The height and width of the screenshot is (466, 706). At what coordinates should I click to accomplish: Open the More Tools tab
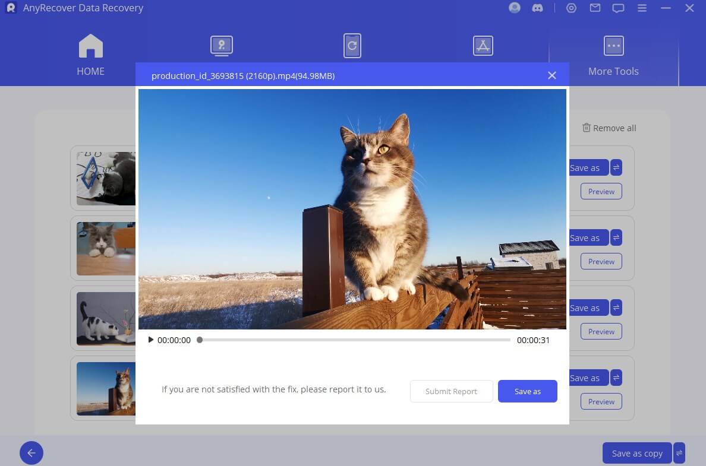pyautogui.click(x=613, y=56)
